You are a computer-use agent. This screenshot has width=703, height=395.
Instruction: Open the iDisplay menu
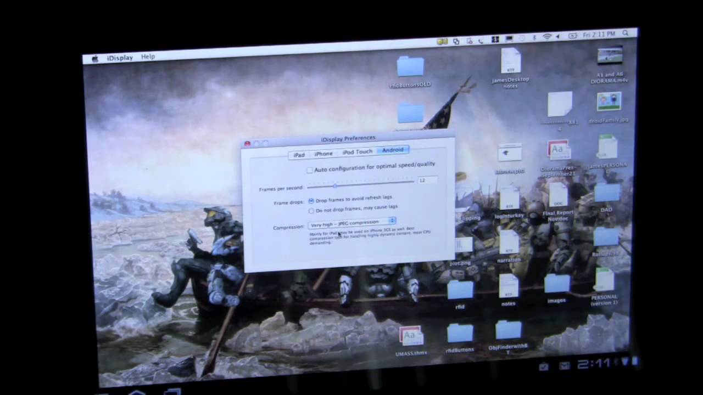click(x=120, y=58)
